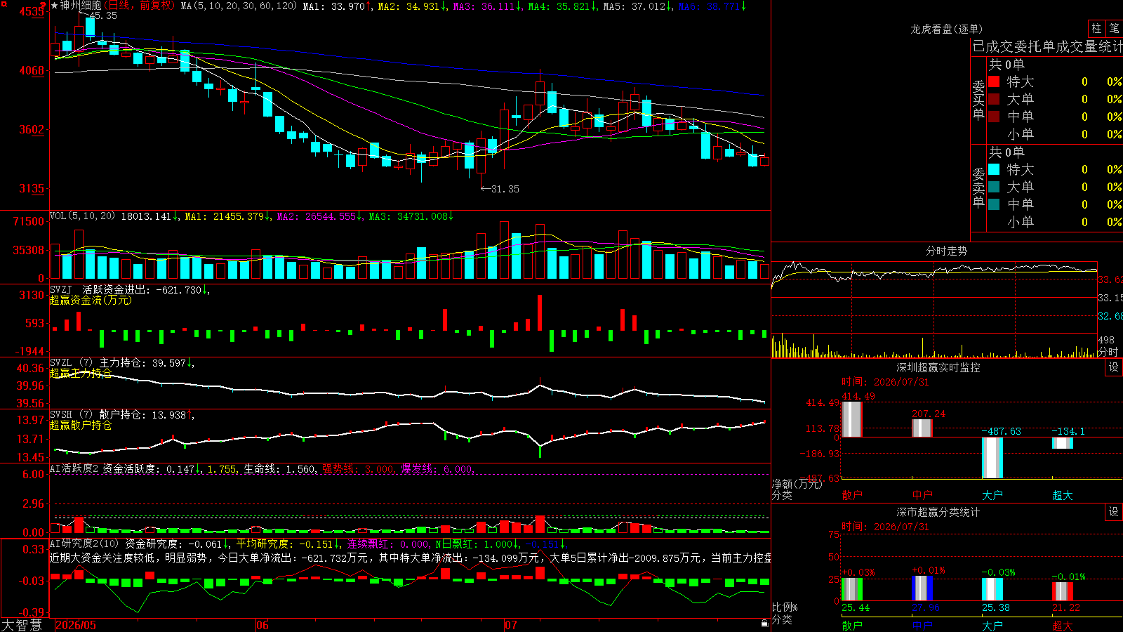Click the cyan 大户 ratio bar above 25.38
The width and height of the screenshot is (1123, 632).
tap(992, 589)
